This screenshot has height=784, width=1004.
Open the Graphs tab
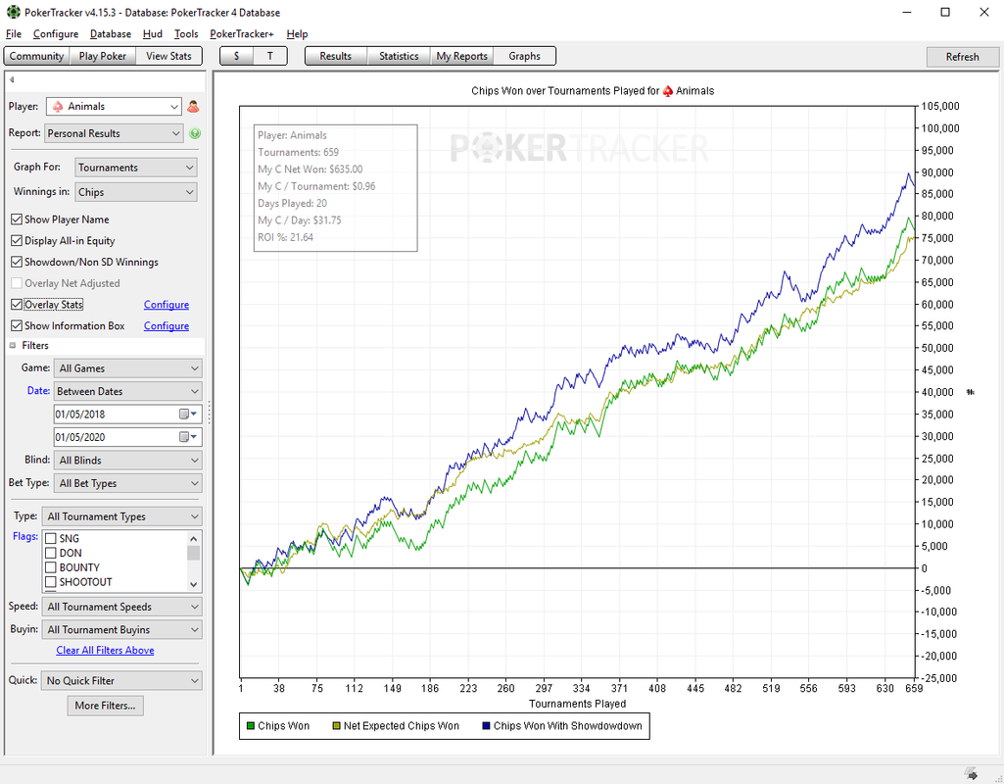click(x=524, y=57)
